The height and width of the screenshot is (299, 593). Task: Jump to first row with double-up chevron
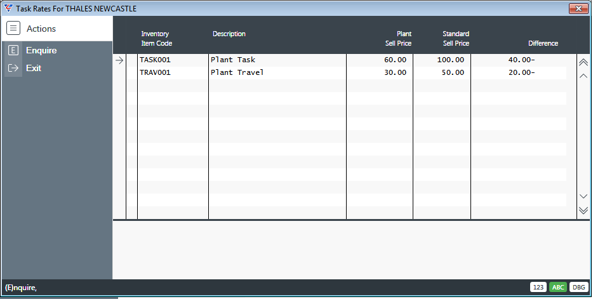583,62
